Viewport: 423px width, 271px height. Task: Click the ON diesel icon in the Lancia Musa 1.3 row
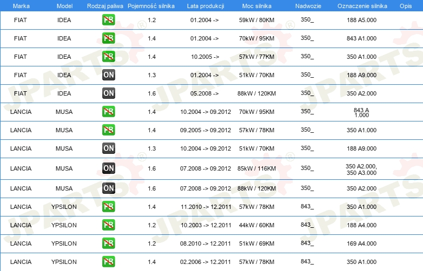108,148
